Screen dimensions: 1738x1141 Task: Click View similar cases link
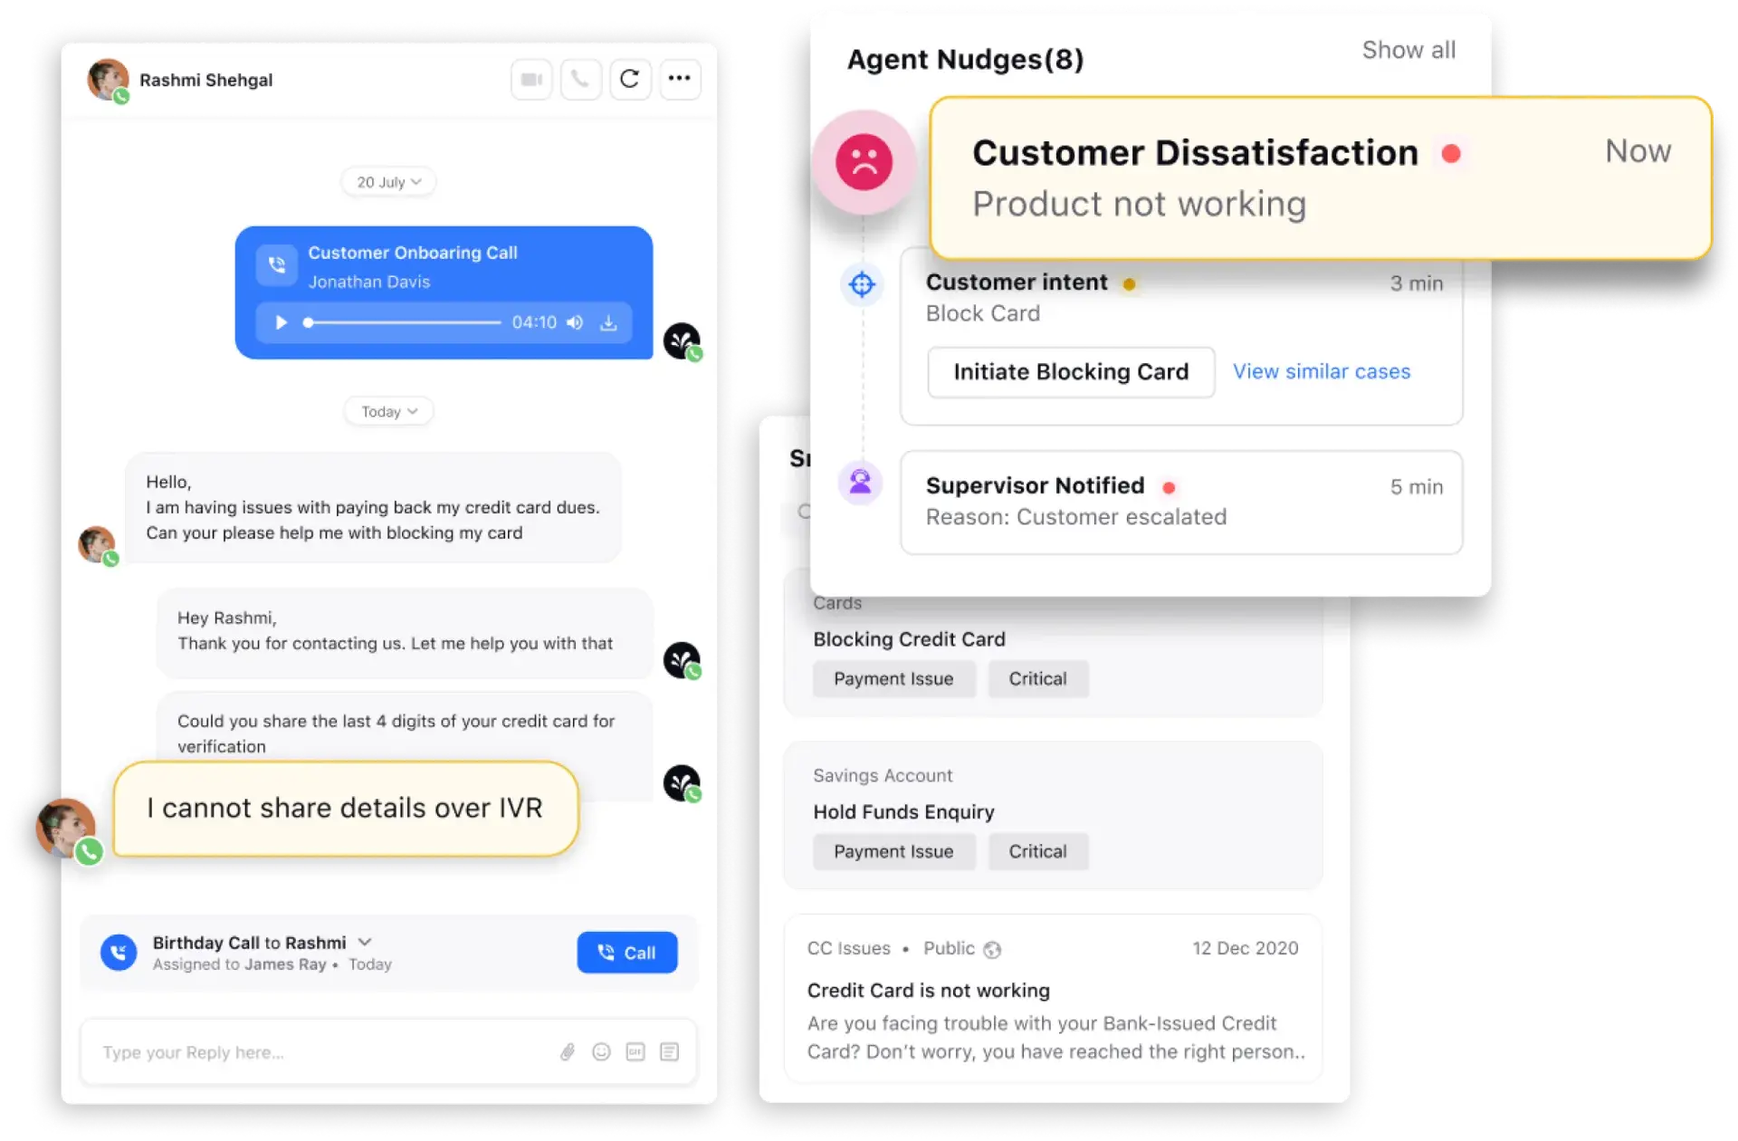1322,370
